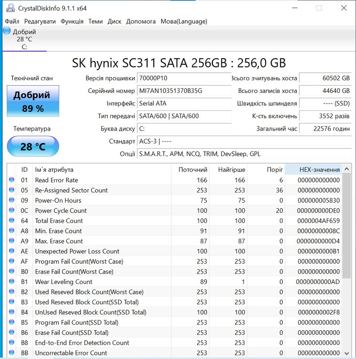
Task: Click power on count value 3552 разів
Action: [x=325, y=116]
